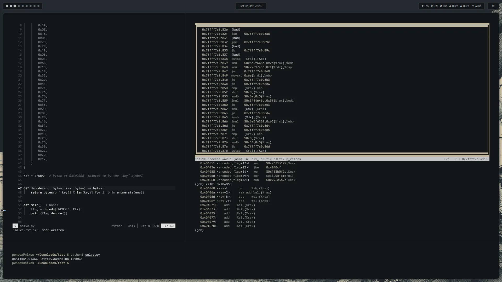Click the fixup_relocs function name in gdb status
Viewport: 502px width, 282px height.
tap(290, 159)
